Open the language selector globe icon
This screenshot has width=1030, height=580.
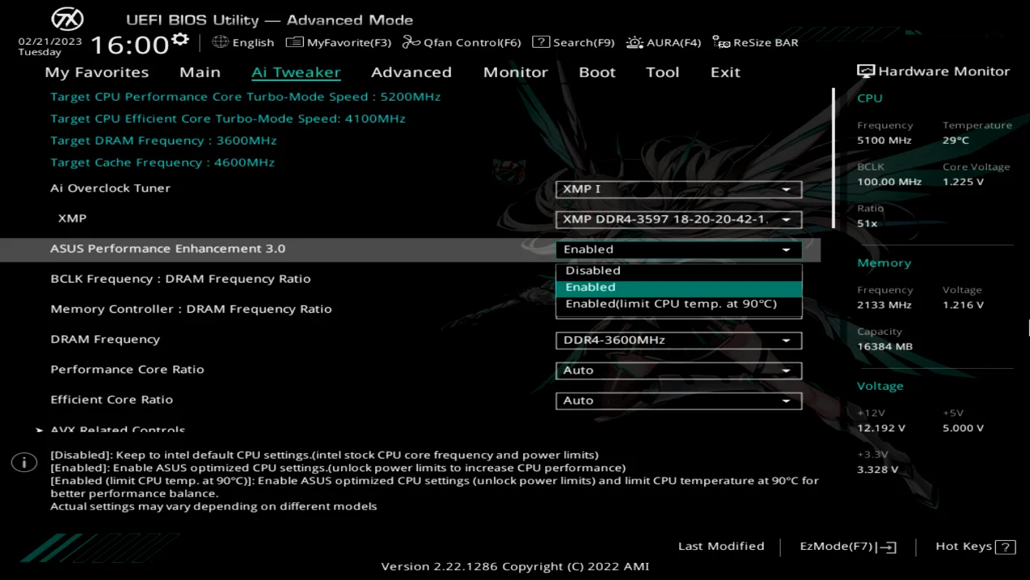click(220, 42)
